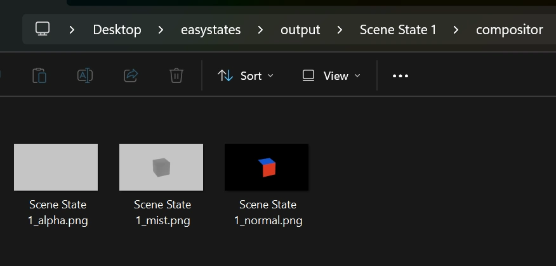Screen dimensions: 556x266
Task: Expand the chevron right after easystates
Action: 261,30
